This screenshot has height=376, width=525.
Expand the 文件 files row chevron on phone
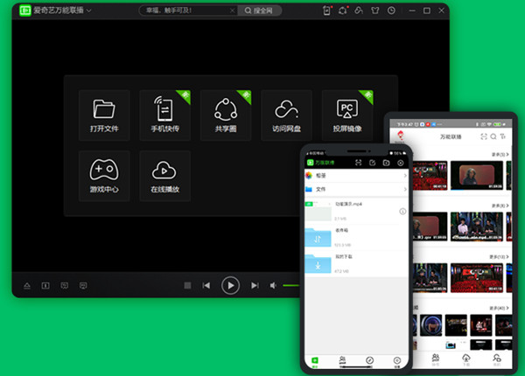click(405, 190)
